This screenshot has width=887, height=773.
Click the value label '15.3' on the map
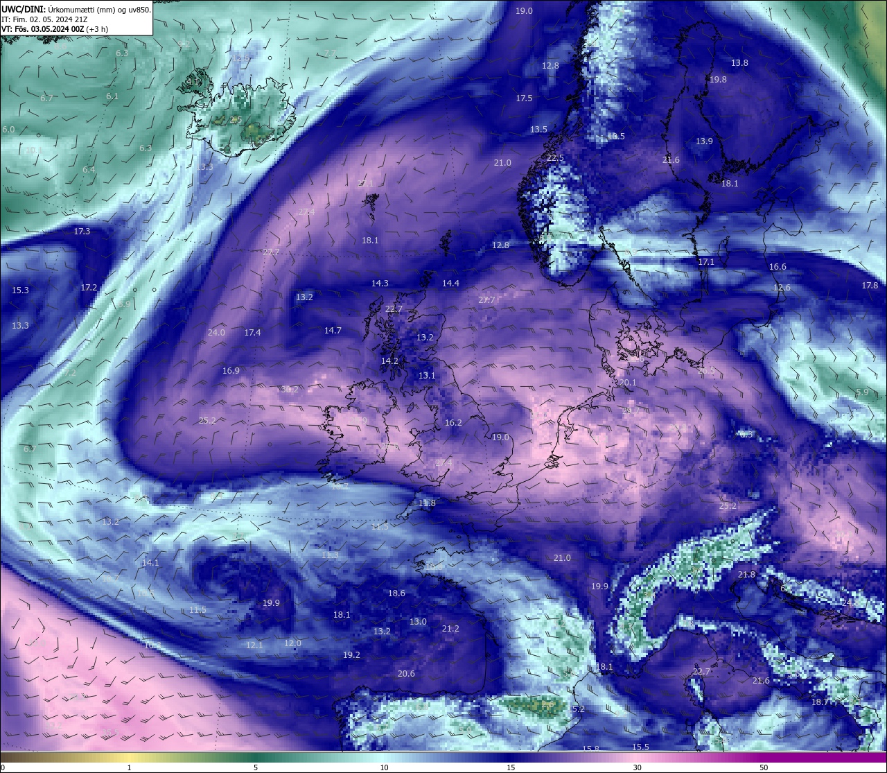pyautogui.click(x=20, y=290)
